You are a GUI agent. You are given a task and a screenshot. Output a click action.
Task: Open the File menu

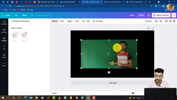(16, 15)
